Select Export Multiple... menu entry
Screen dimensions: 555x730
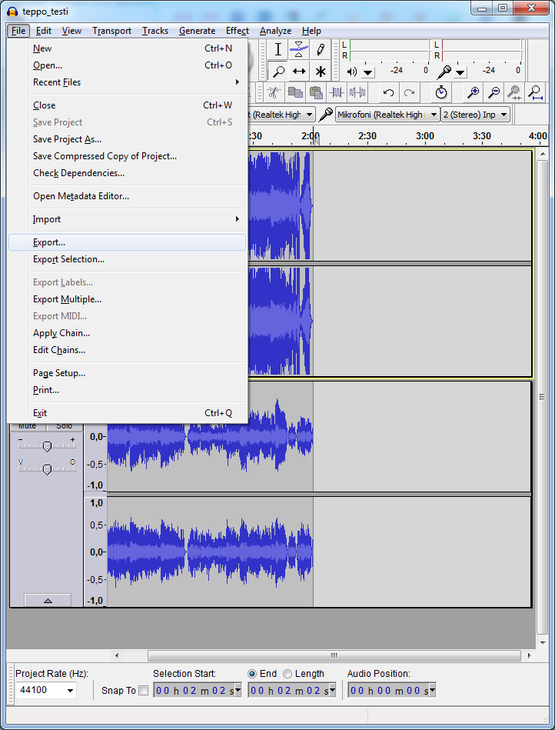point(67,299)
